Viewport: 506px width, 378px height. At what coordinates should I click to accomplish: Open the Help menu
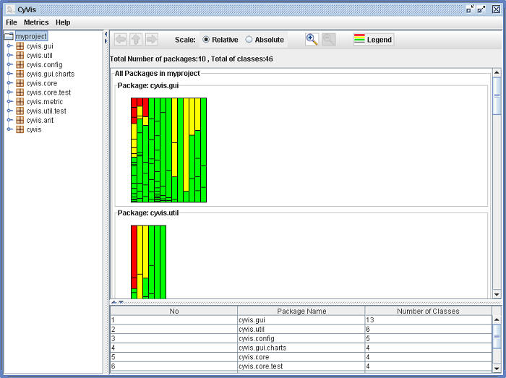click(x=63, y=22)
